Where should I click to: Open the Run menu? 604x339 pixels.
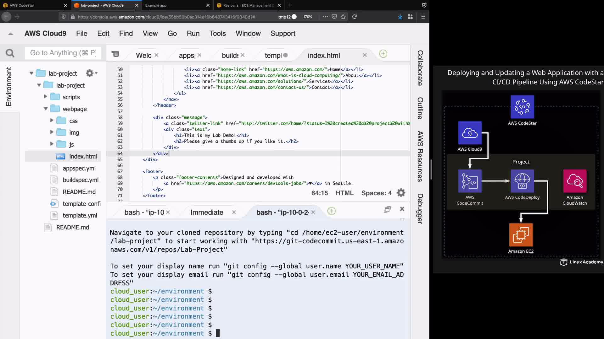point(193,33)
